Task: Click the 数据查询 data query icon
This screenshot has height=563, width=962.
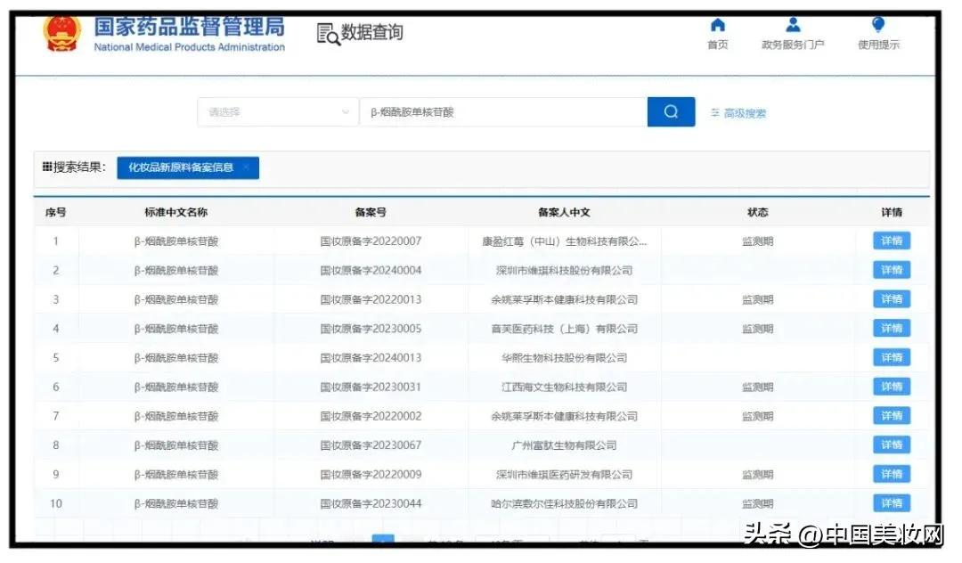Action: click(x=328, y=34)
